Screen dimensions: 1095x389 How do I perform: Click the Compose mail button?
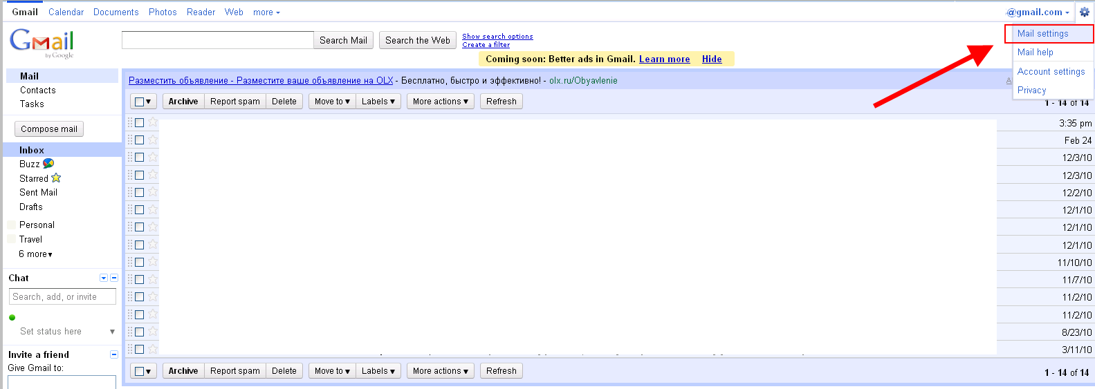[x=49, y=129]
